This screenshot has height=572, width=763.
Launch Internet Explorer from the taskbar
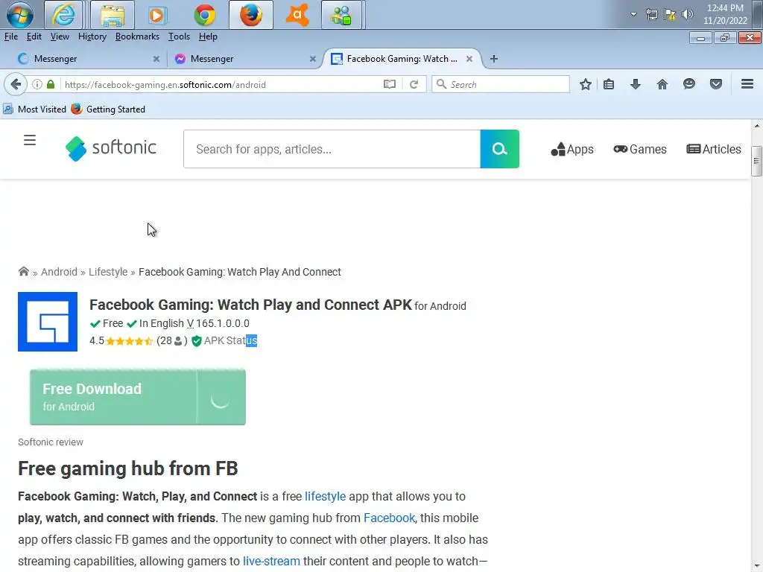[63, 15]
